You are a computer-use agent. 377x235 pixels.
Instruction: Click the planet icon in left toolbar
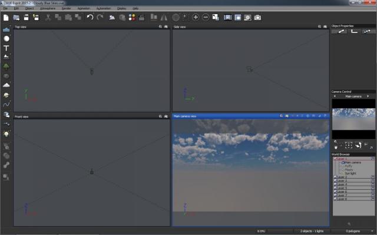[6, 95]
